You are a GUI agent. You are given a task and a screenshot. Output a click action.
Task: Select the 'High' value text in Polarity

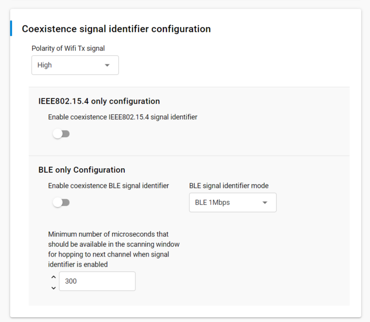(45, 65)
